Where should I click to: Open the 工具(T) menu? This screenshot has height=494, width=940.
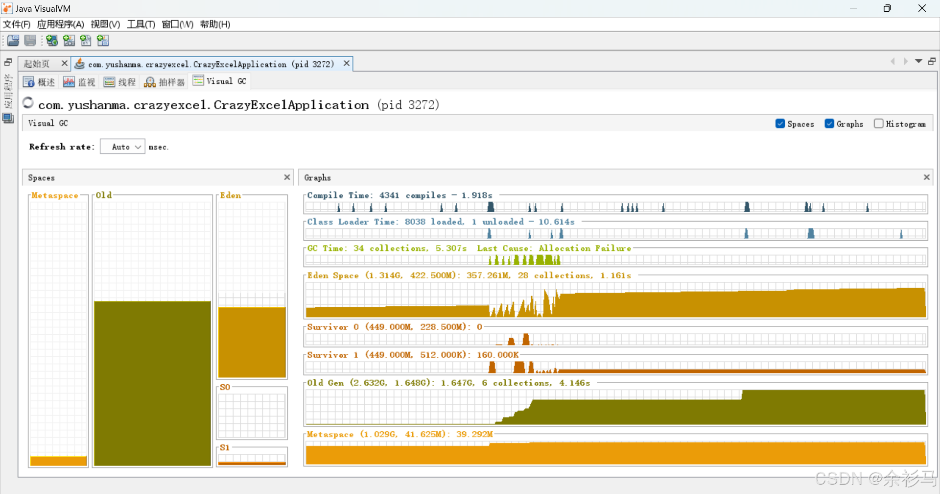[x=141, y=25]
